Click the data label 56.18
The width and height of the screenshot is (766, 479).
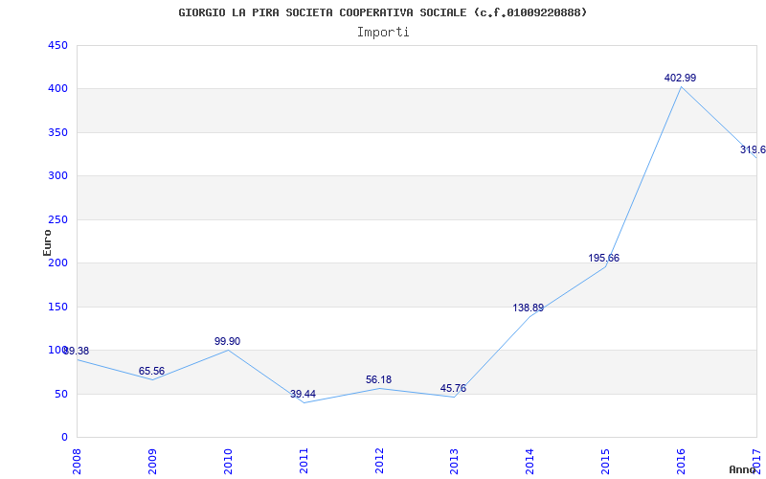378,379
